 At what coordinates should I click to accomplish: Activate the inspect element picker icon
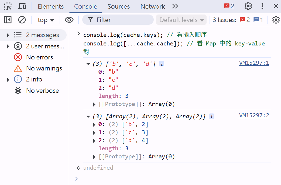pos(8,6)
